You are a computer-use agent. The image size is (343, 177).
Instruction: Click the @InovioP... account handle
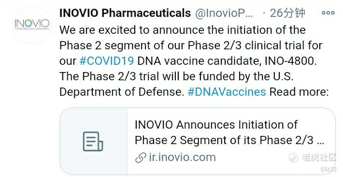(224, 14)
